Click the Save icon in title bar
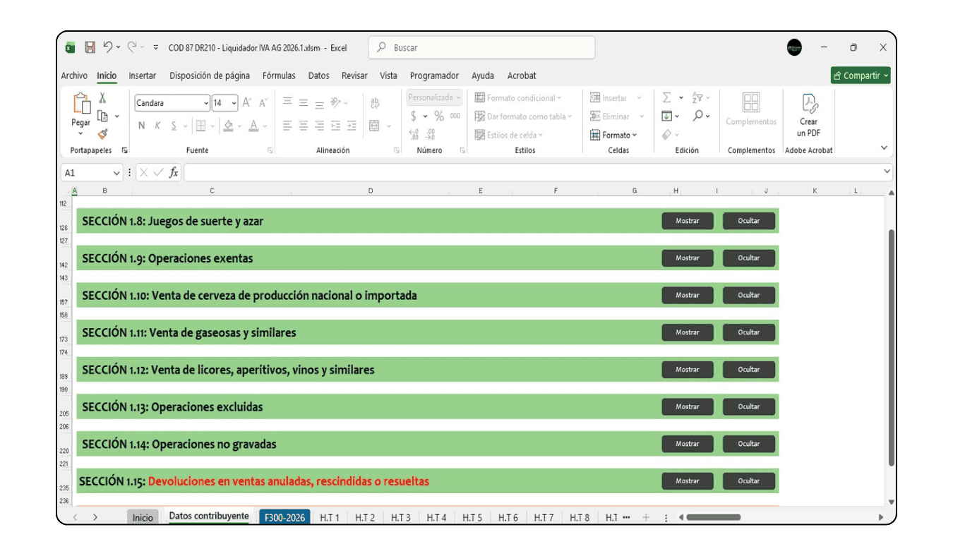This screenshot has width=953, height=556. (x=90, y=47)
